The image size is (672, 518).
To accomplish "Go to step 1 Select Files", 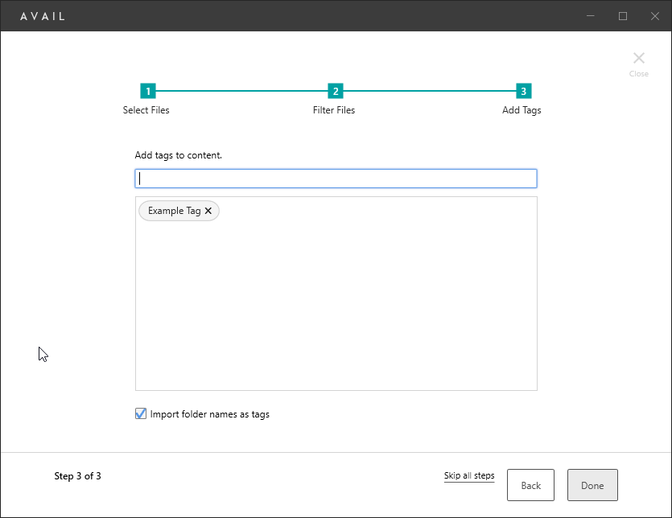I will 148,91.
